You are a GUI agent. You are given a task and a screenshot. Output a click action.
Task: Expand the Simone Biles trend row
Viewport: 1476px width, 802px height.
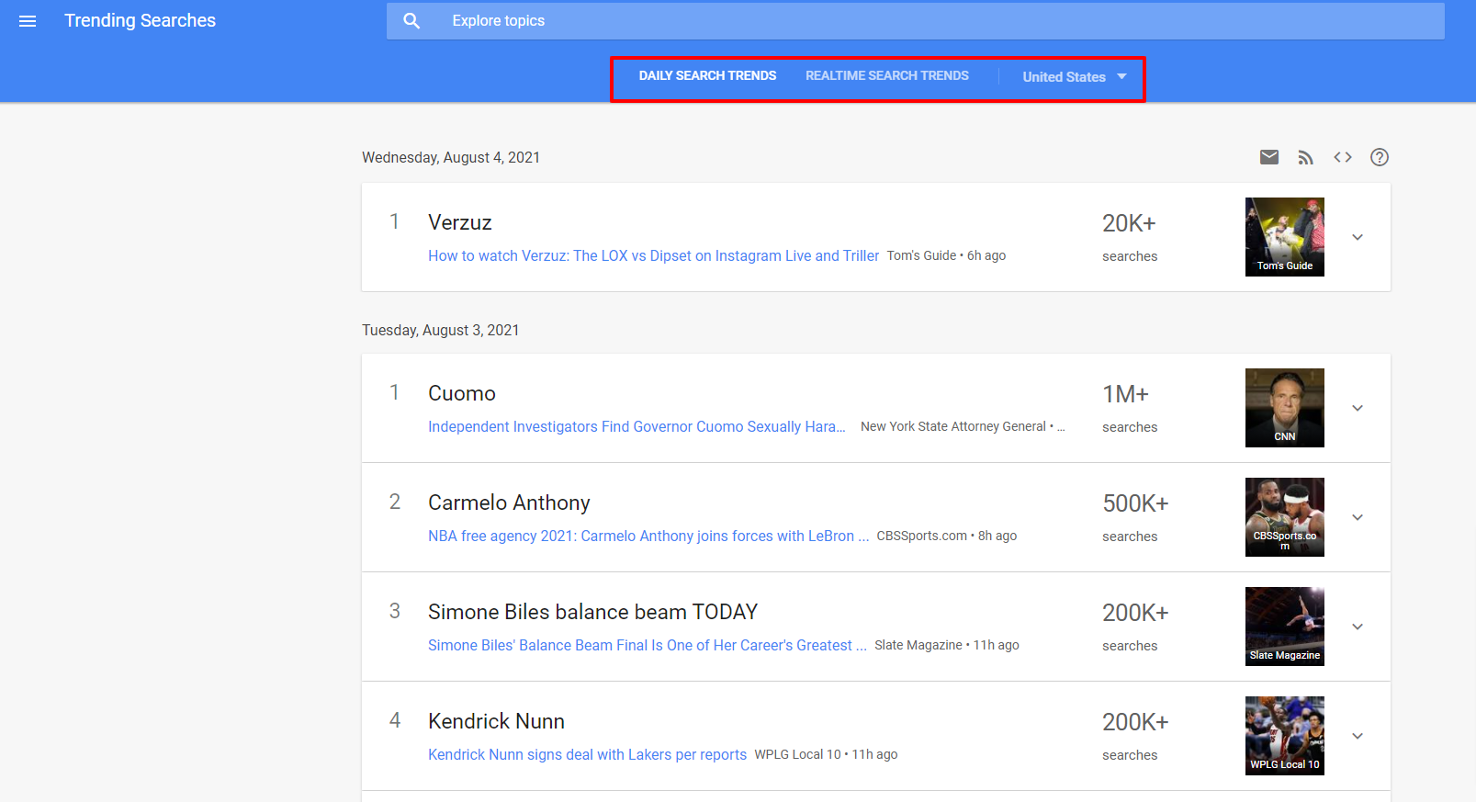[1358, 627]
